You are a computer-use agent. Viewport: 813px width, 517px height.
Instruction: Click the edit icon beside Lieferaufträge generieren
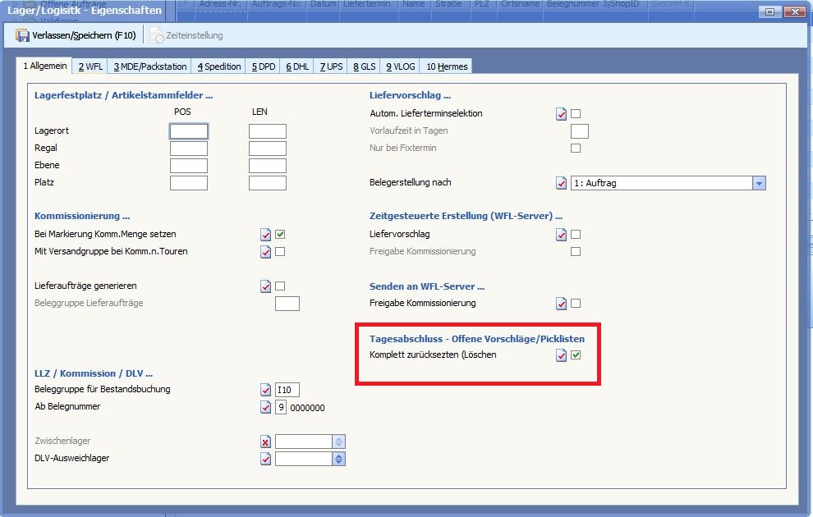point(266,286)
